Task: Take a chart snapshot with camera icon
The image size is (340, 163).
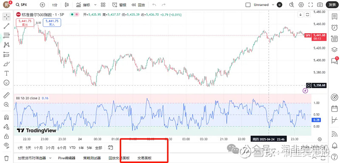Action: point(320,5)
